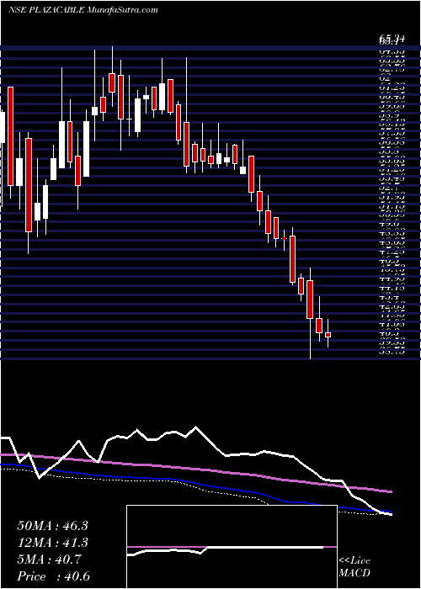Click the <<Live MACD label
The width and height of the screenshot is (421, 589).
coord(354,567)
